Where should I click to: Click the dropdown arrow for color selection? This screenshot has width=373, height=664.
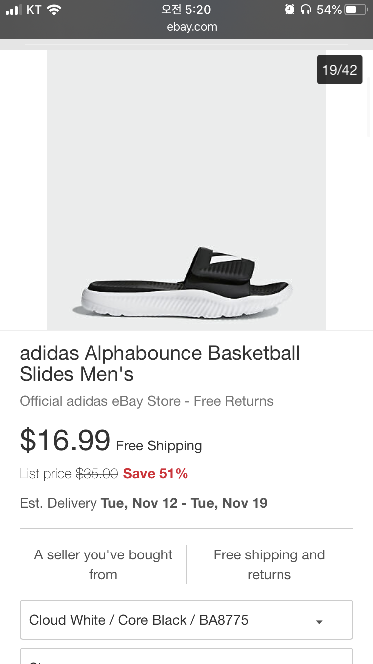[319, 622]
